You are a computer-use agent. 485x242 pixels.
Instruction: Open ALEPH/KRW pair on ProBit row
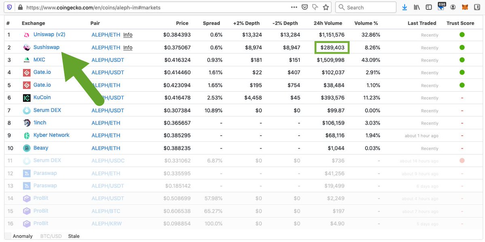pyautogui.click(x=108, y=223)
